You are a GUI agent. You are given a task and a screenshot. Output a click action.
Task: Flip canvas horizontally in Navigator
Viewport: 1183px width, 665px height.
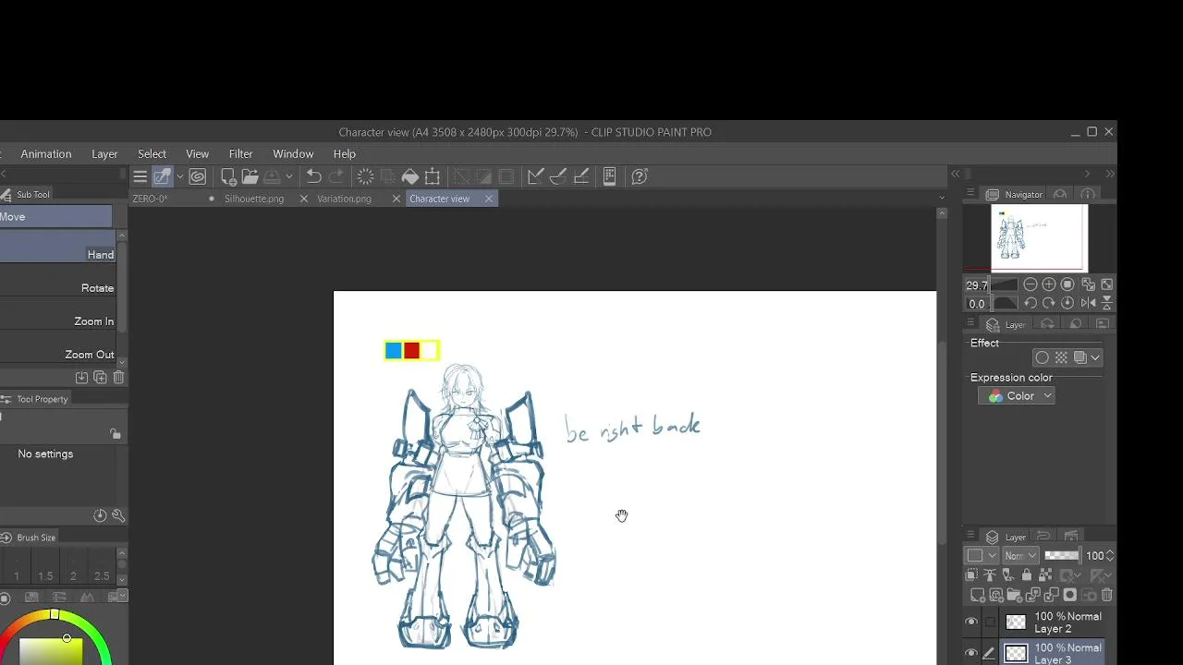point(1088,303)
